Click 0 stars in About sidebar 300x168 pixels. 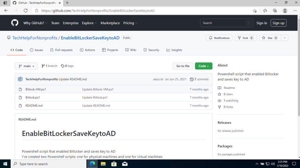point(228,94)
